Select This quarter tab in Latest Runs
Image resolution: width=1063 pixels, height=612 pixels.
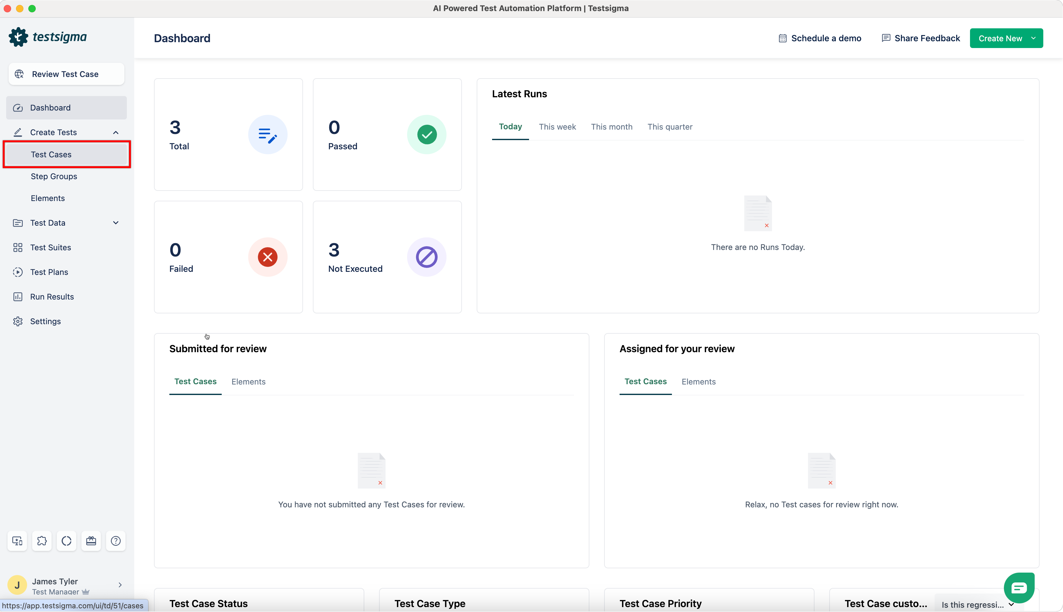pos(669,127)
